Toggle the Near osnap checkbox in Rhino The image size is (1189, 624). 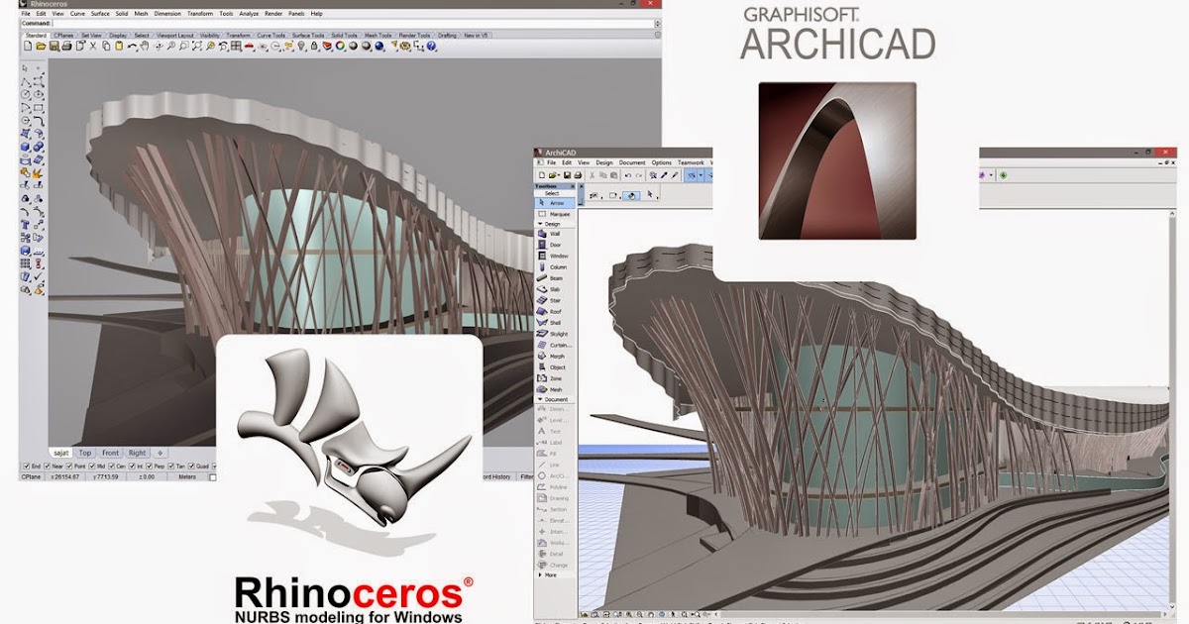47,467
